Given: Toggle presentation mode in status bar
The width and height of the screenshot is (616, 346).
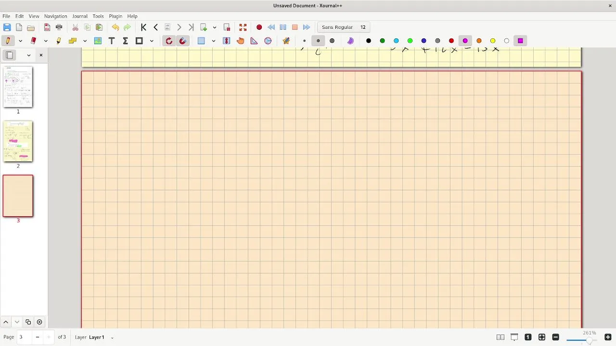Looking at the screenshot, I should 514,337.
